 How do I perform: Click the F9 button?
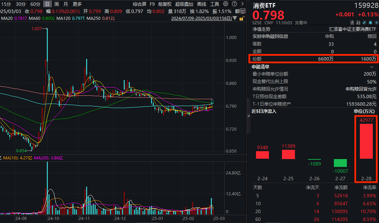pos(152,4)
